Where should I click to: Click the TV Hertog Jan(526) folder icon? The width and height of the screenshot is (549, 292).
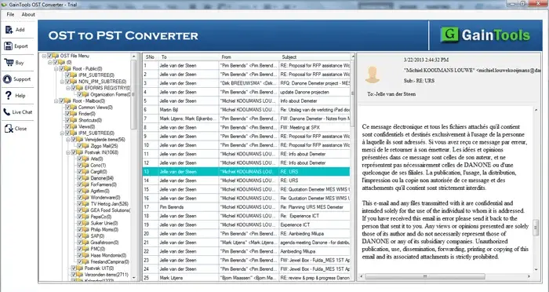pyautogui.click(x=85, y=203)
